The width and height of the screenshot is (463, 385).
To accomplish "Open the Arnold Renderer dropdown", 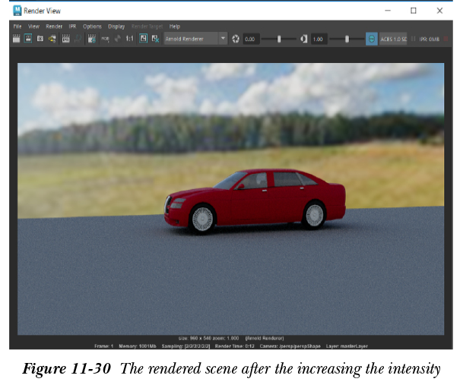I will (195, 39).
